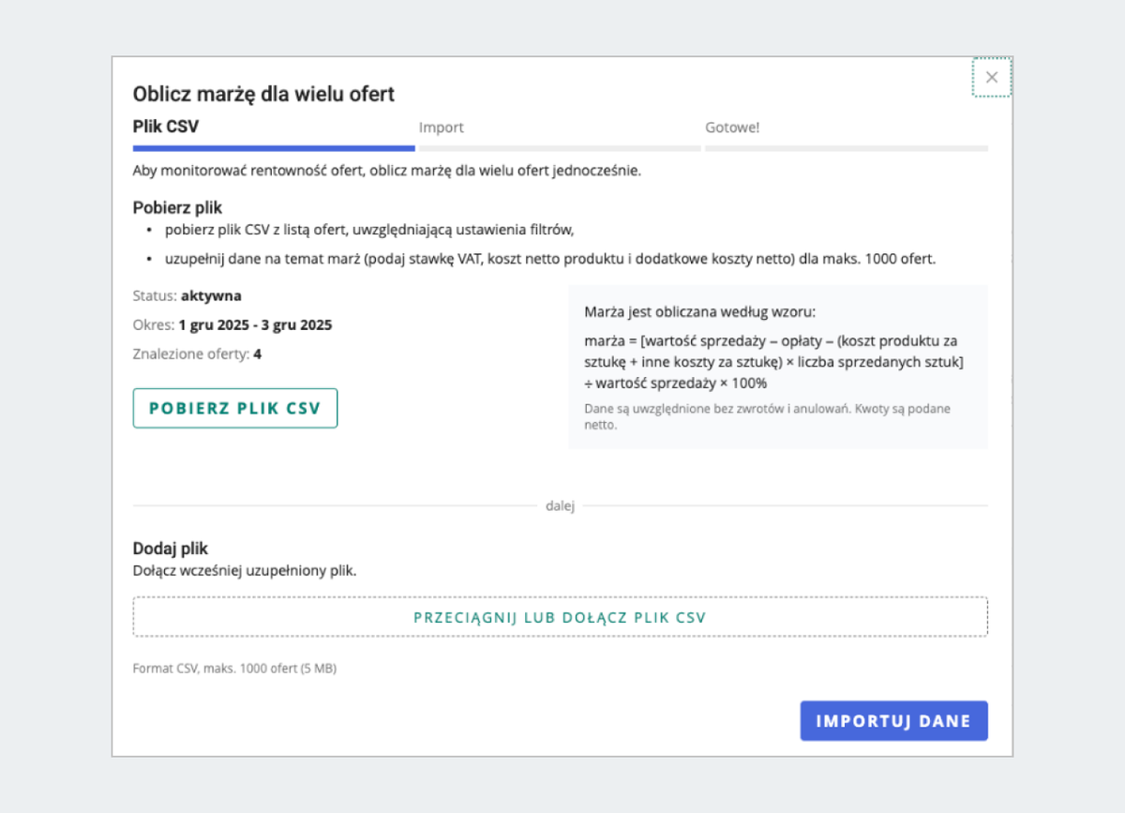Click the Znalezione oferty count
Viewport: 1125px width, 813px height.
click(257, 354)
